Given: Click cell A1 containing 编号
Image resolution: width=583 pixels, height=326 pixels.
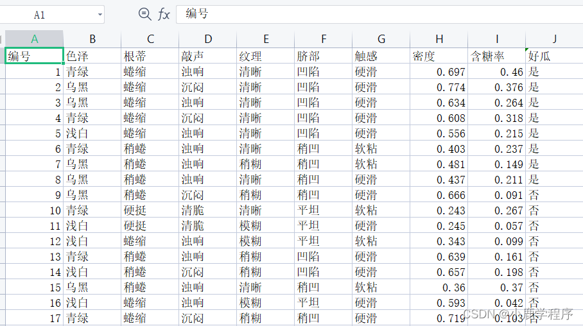Looking at the screenshot, I should (34, 56).
